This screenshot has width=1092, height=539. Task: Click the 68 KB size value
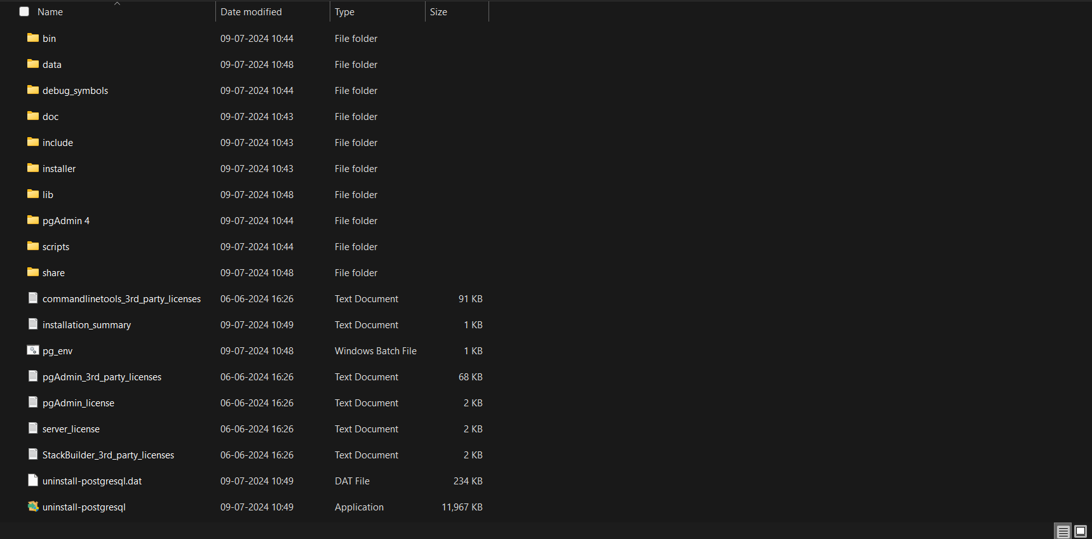(x=470, y=377)
